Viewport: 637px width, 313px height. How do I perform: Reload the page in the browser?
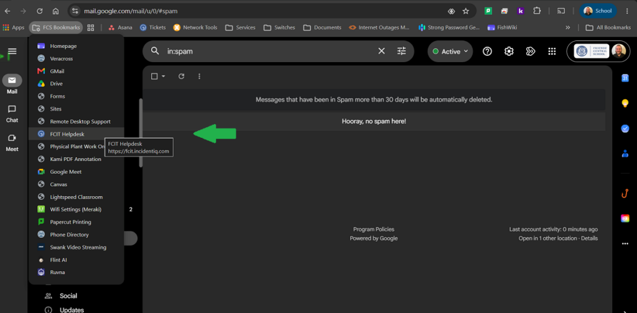pyautogui.click(x=39, y=11)
